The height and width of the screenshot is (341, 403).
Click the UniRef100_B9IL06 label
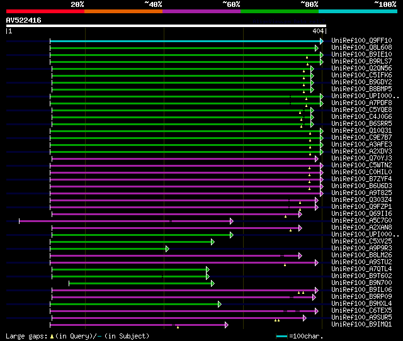pos(361,290)
